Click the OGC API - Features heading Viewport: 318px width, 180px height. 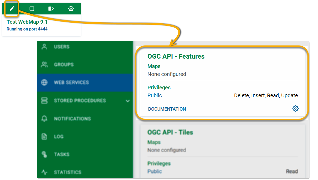[x=176, y=56]
